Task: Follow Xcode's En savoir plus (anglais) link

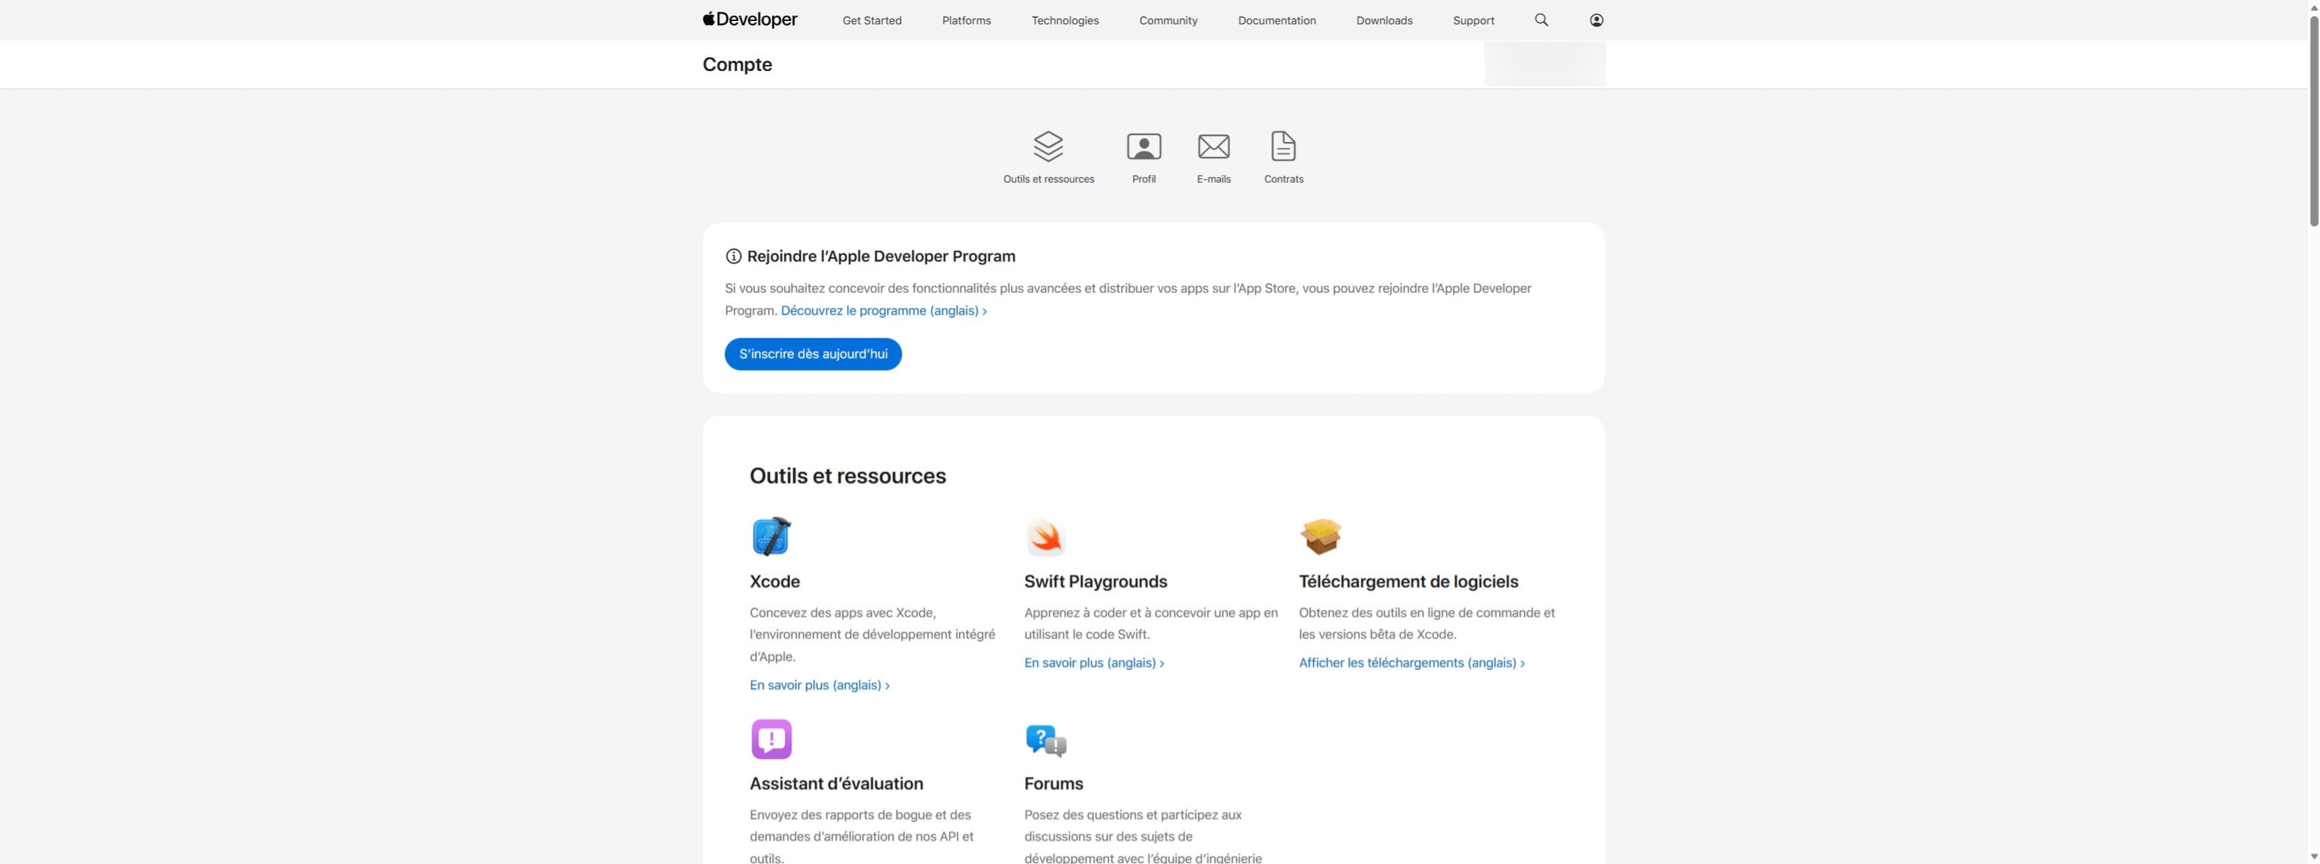Action: click(x=819, y=685)
